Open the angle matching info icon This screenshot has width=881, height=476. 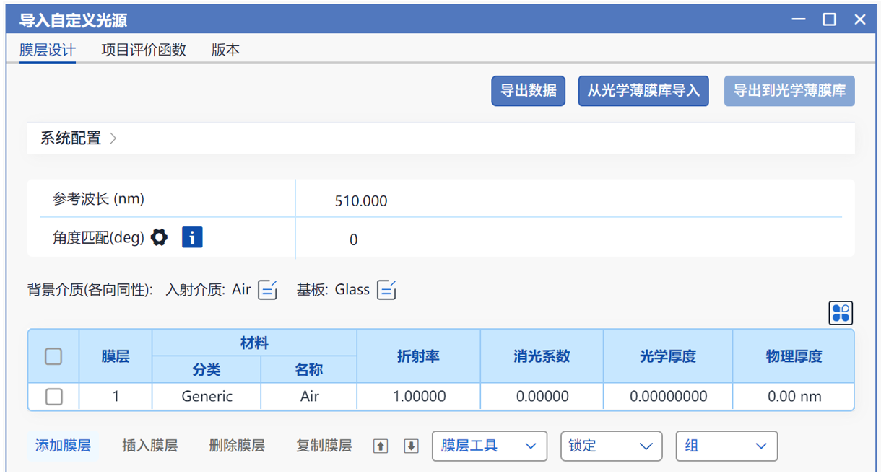tap(192, 237)
